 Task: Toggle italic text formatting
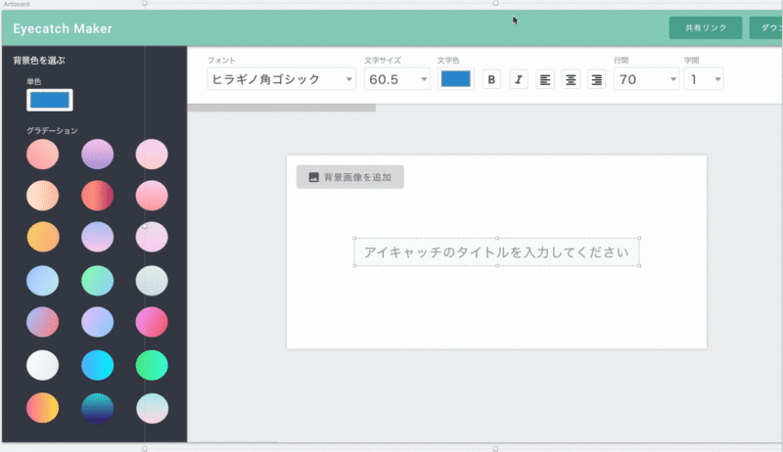coord(519,79)
